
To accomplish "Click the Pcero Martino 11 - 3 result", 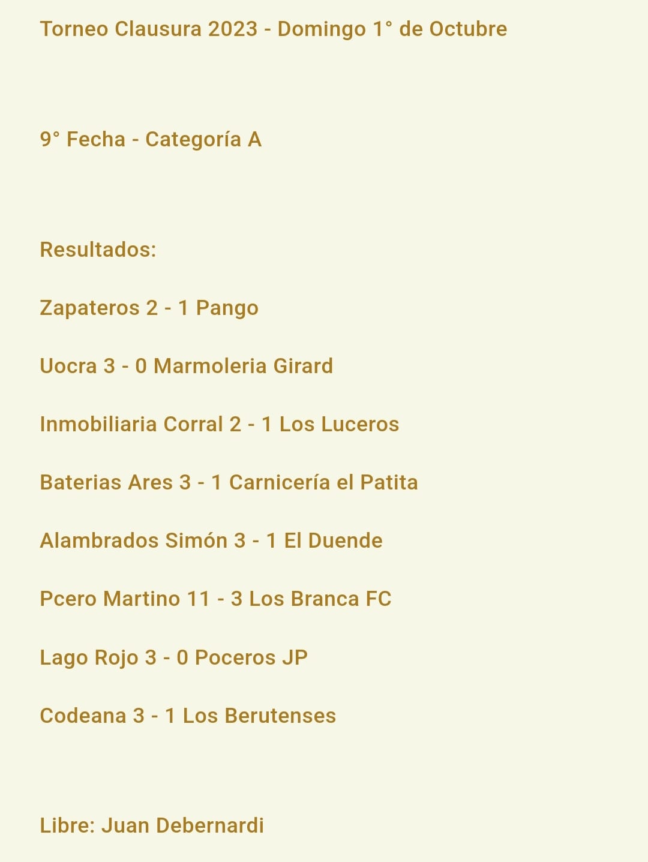I will pos(215,599).
